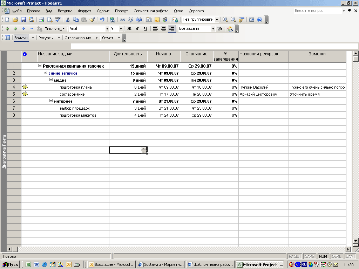Open the 'Все задачи' filter dropdown
Viewport: 359px width, 269px height.
(213, 29)
